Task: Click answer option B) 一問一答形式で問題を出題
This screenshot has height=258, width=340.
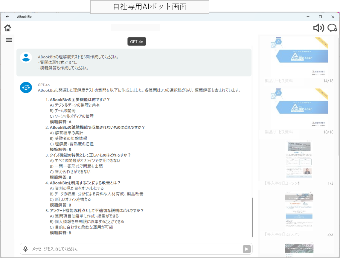Action: click(x=76, y=166)
